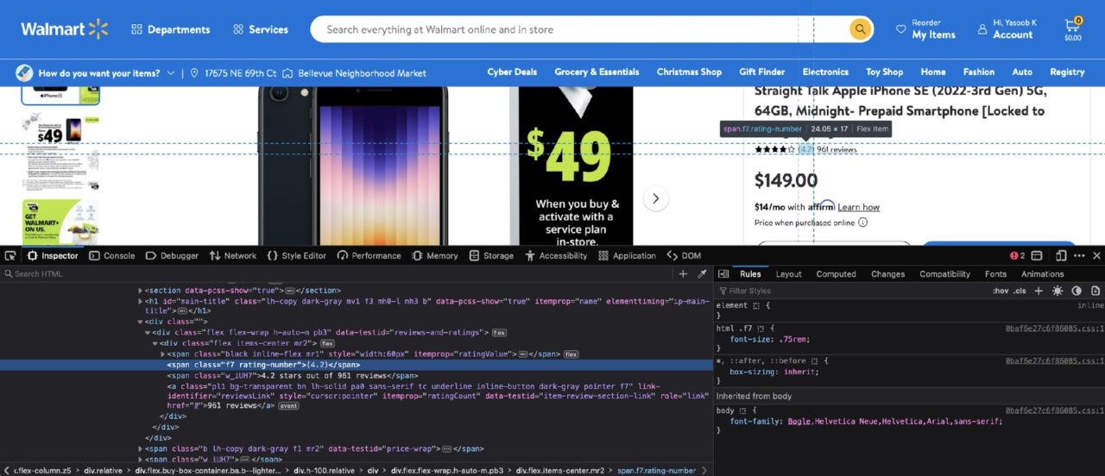This screenshot has width=1105, height=476.
Task: Click the event badge on 961 reviews anchor
Action: point(288,405)
